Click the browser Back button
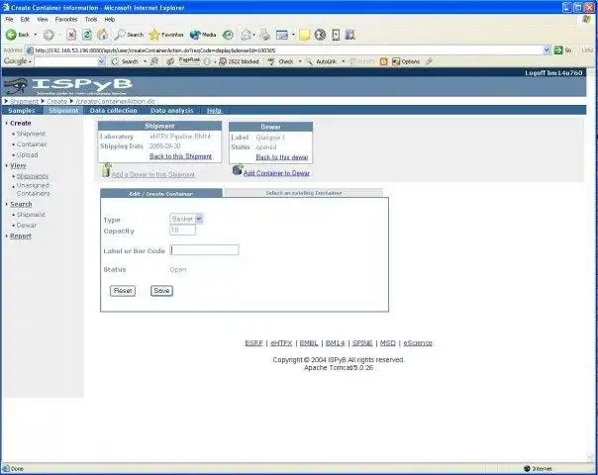This screenshot has width=598, height=475. (18, 35)
